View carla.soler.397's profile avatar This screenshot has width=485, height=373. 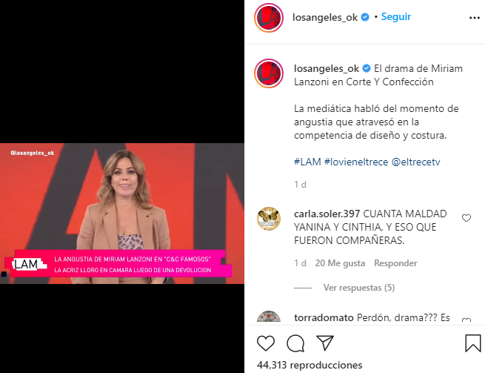tap(269, 219)
